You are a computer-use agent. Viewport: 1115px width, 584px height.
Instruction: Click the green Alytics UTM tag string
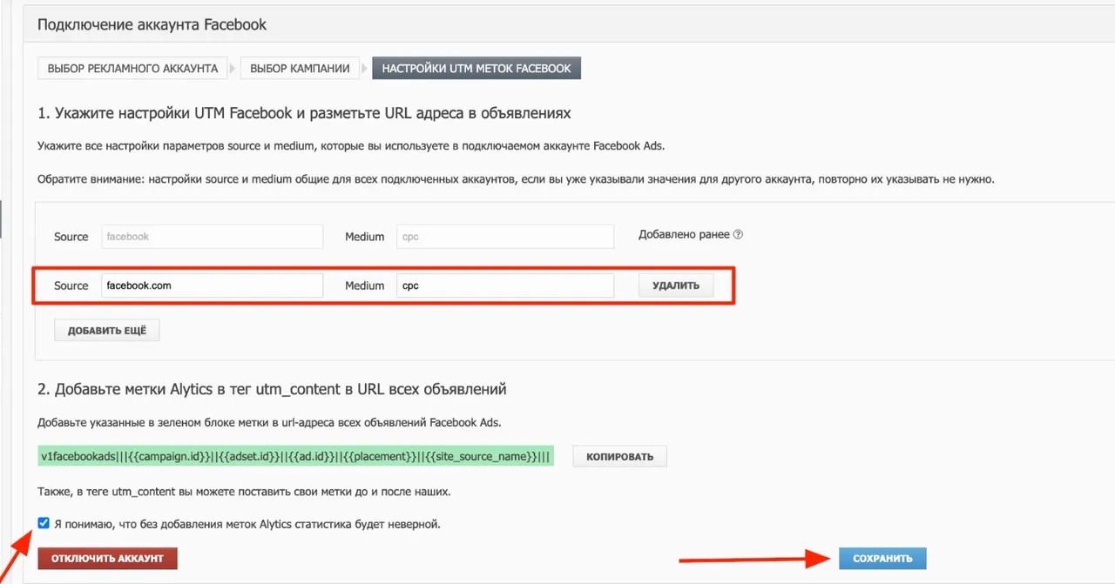(296, 456)
